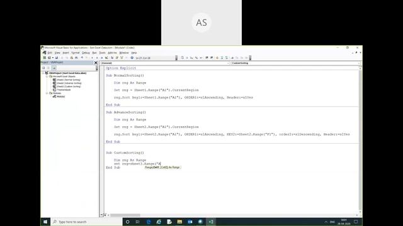Indent code using the Indent icon

click(207, 58)
